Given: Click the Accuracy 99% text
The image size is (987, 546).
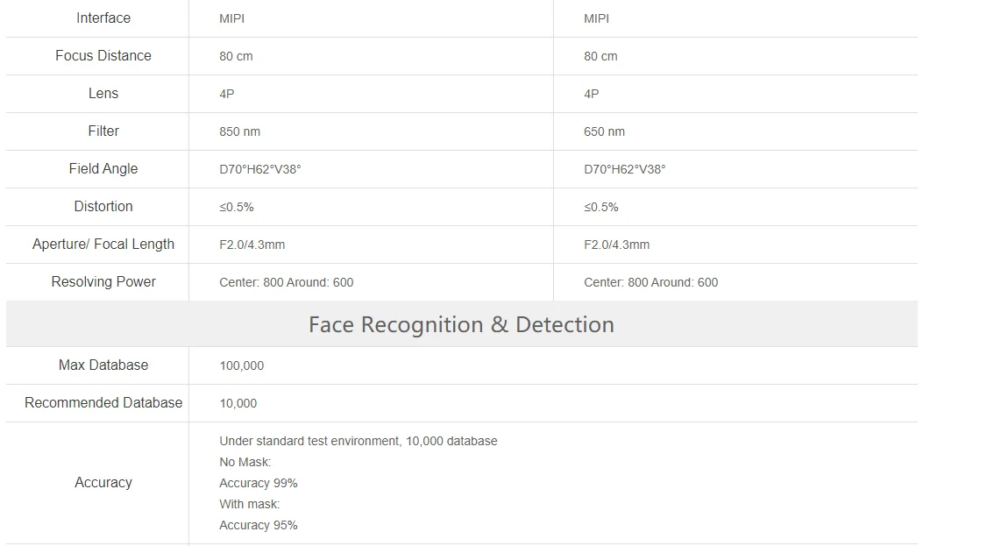Looking at the screenshot, I should 258,483.
